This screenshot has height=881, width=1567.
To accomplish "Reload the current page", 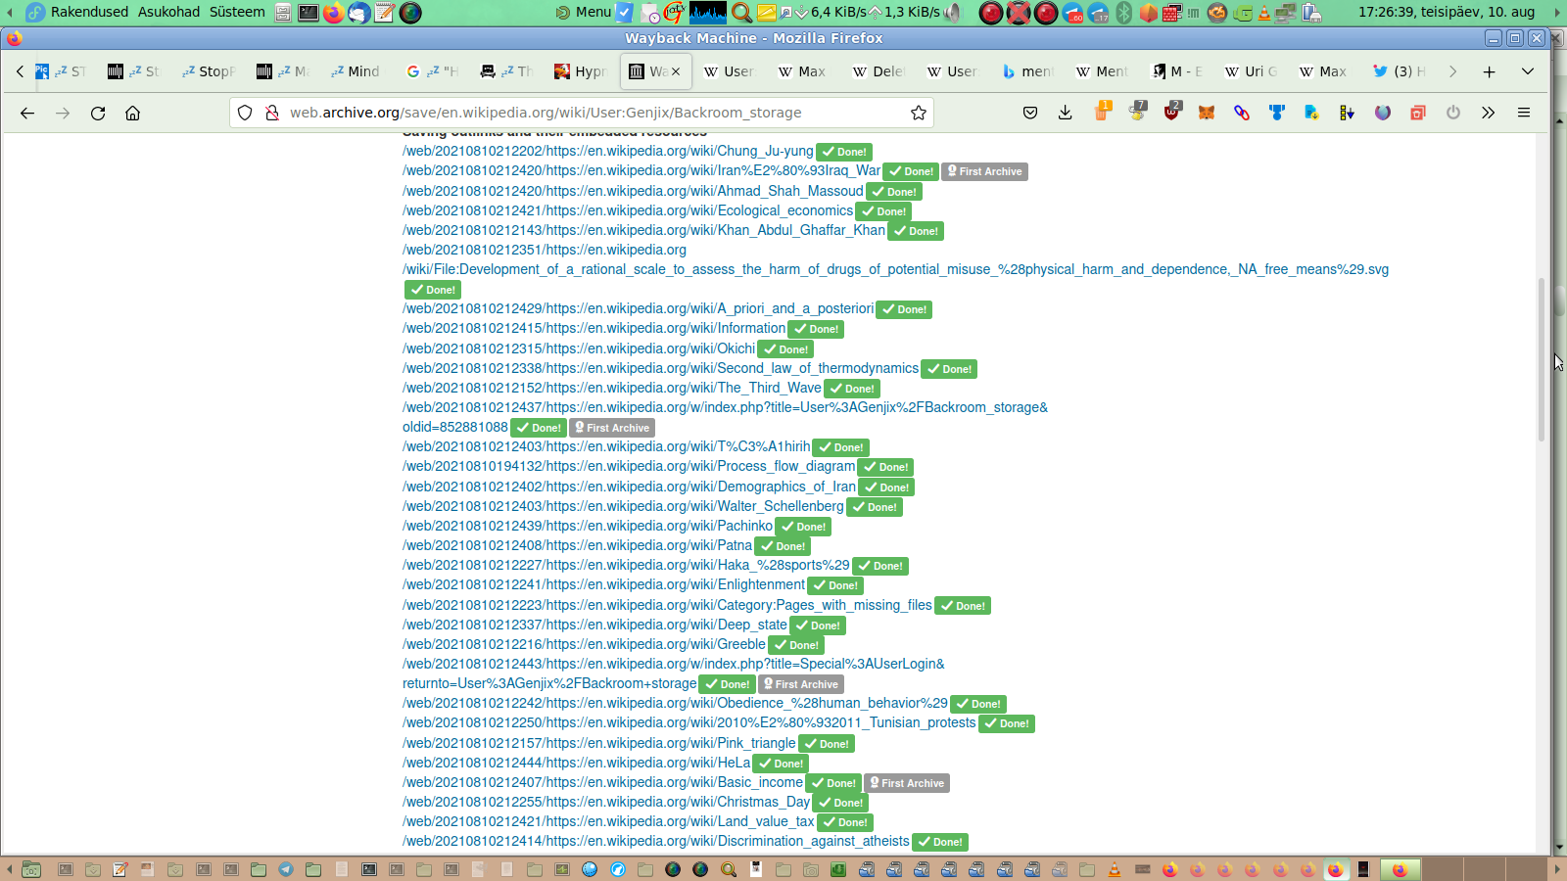I will tap(98, 113).
